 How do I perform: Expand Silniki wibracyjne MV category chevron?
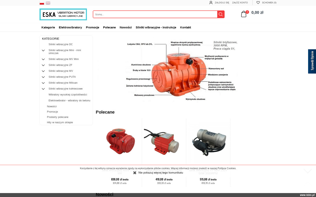point(43,71)
